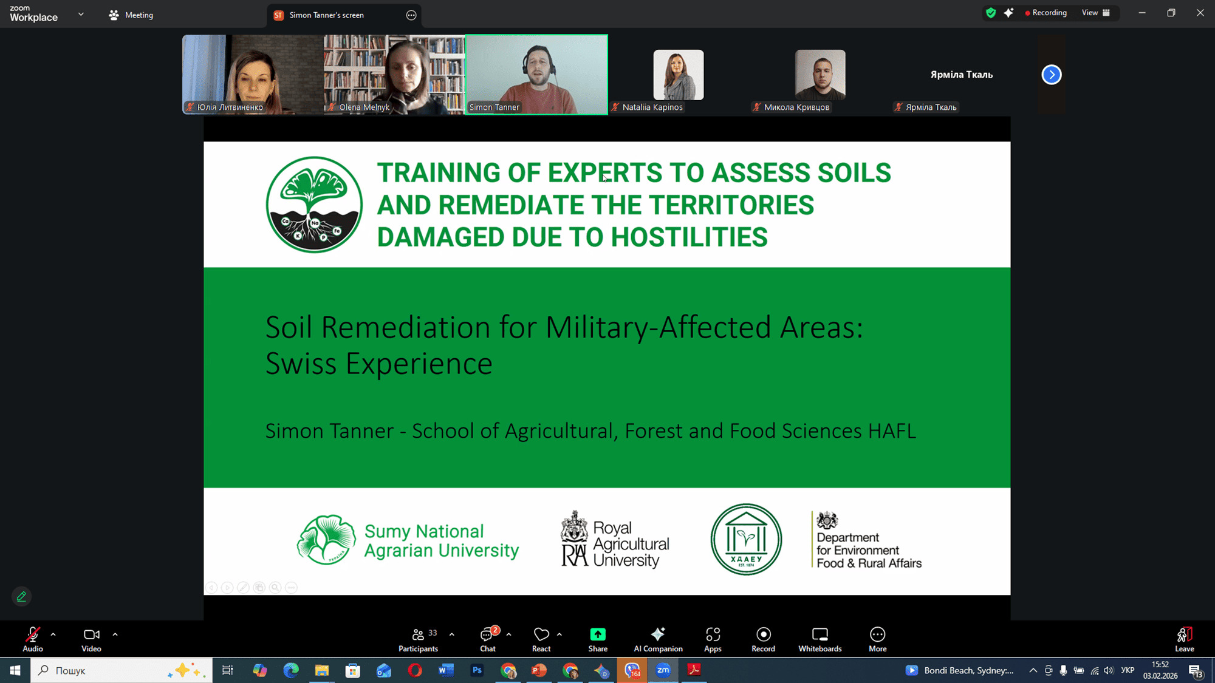1215x683 pixels.
Task: Toggle the Record button
Action: (x=763, y=639)
